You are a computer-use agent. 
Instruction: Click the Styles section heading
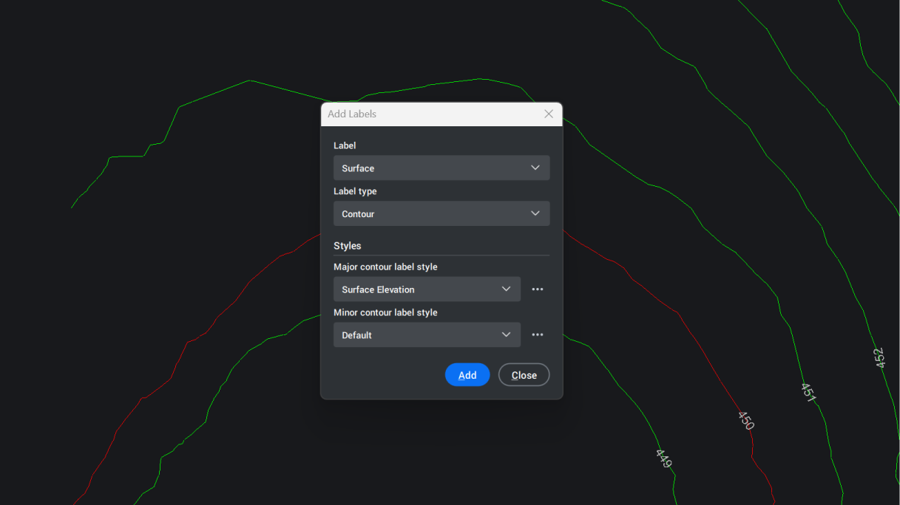[x=348, y=245]
